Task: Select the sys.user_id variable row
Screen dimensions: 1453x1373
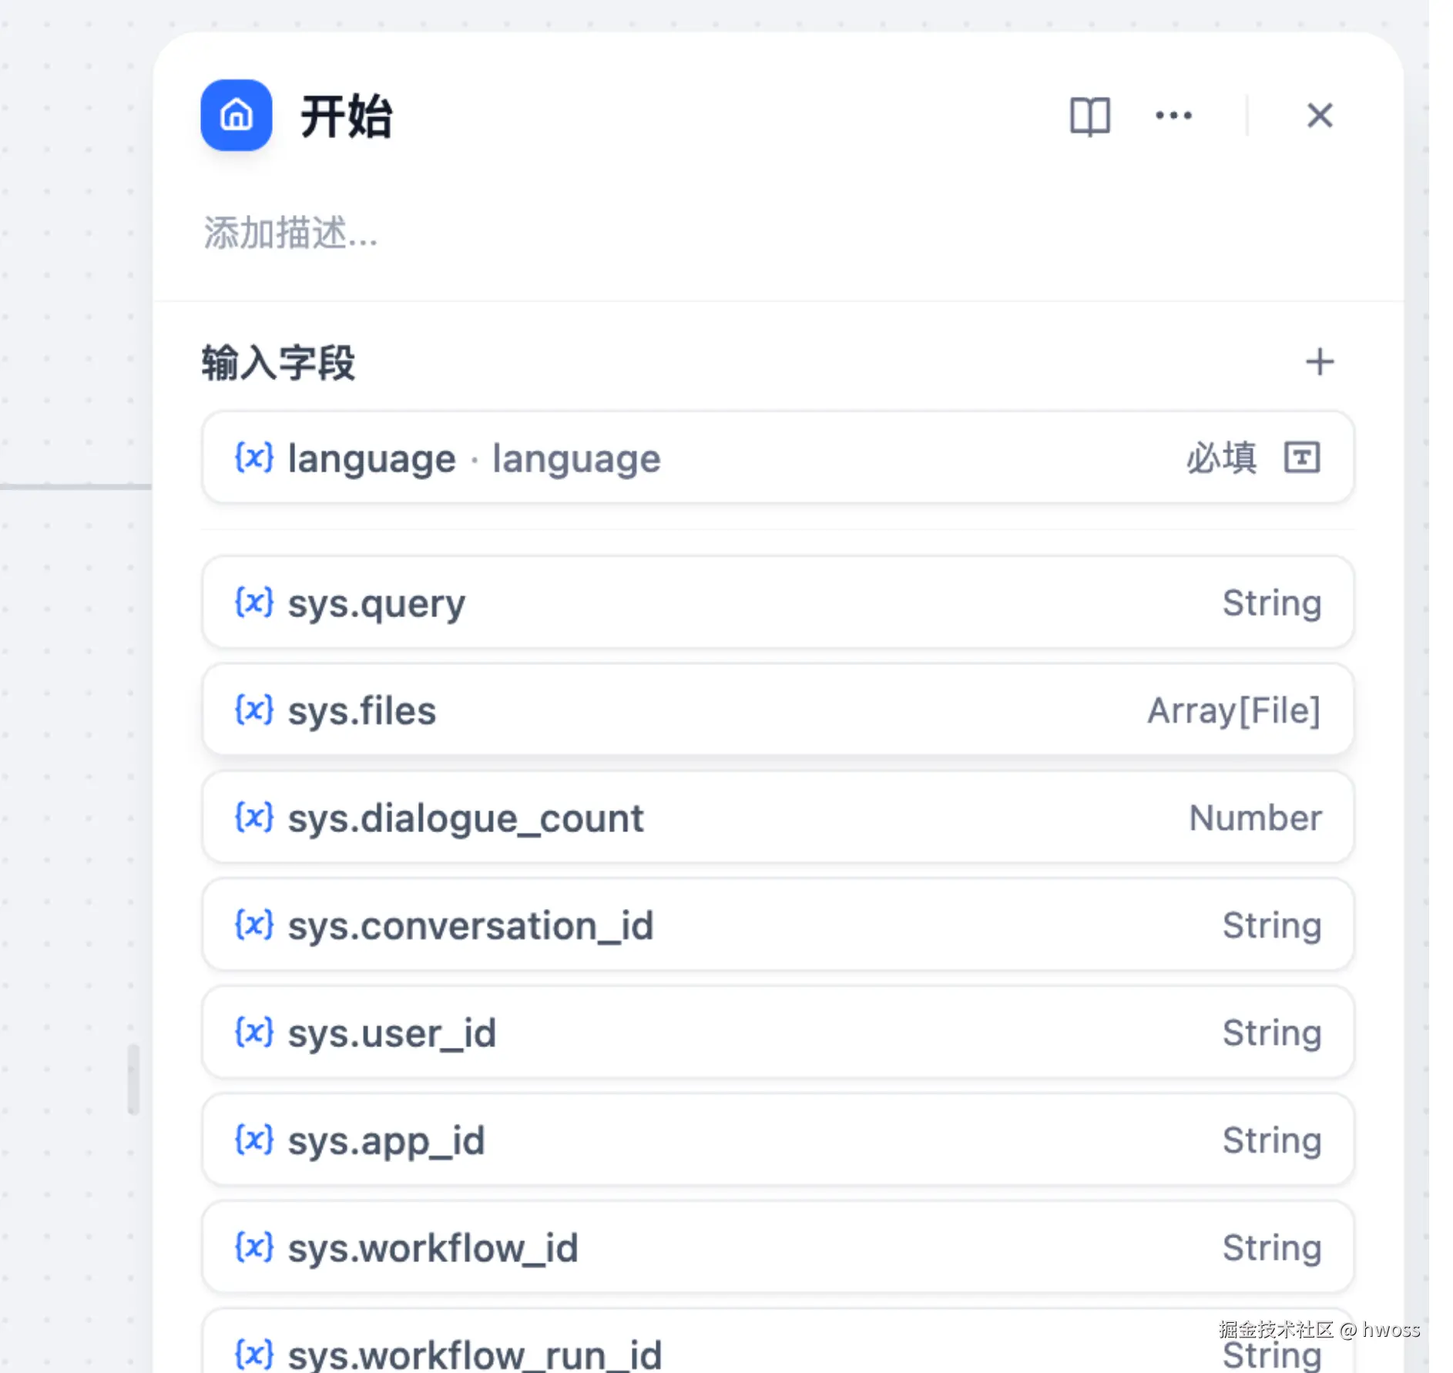Action: click(777, 1032)
